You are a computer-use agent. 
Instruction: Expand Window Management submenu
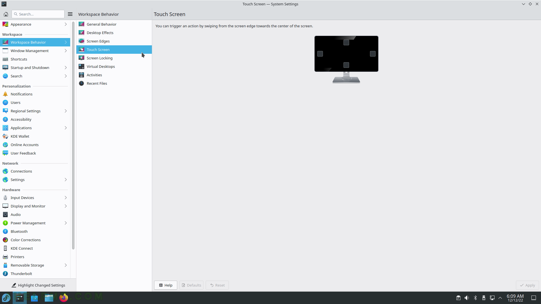[66, 51]
